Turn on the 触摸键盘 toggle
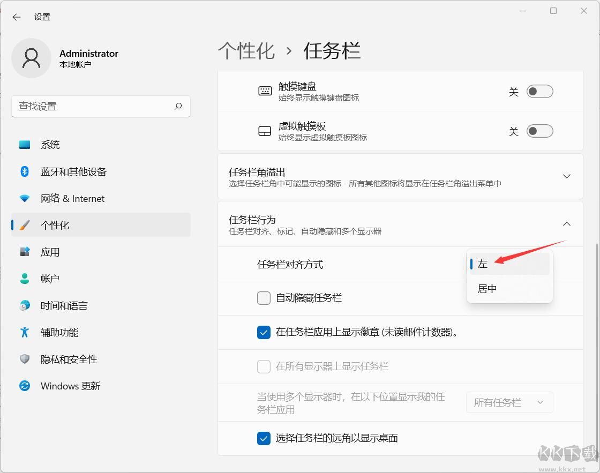Viewport: 600px width, 473px height. [x=539, y=91]
